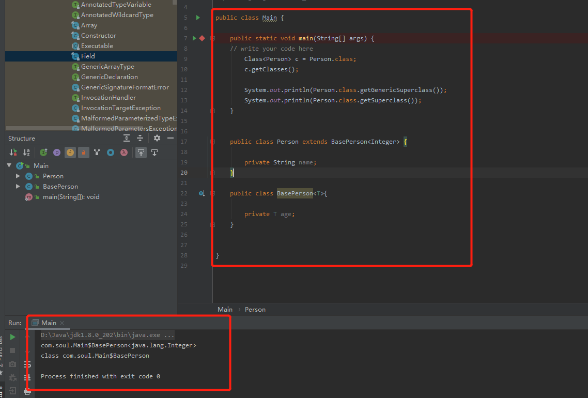Open Structure panel settings gear
Screen dimensions: 588x398
pos(157,139)
